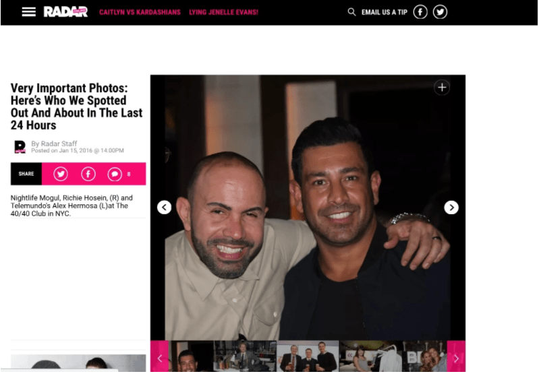Go to previous photo in gallery

(x=165, y=208)
